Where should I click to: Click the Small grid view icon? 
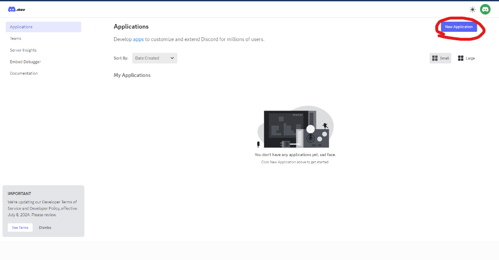(x=435, y=58)
